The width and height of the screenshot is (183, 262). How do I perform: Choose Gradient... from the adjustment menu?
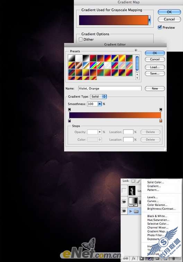[x=154, y=186]
